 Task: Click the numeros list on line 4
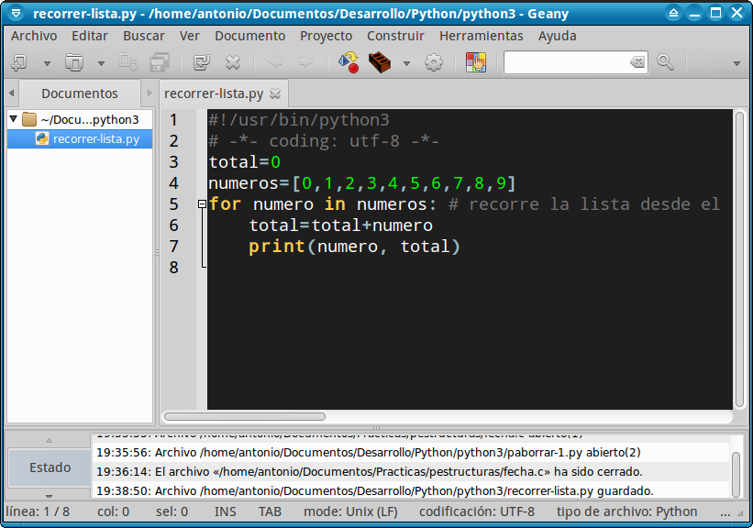(x=362, y=183)
